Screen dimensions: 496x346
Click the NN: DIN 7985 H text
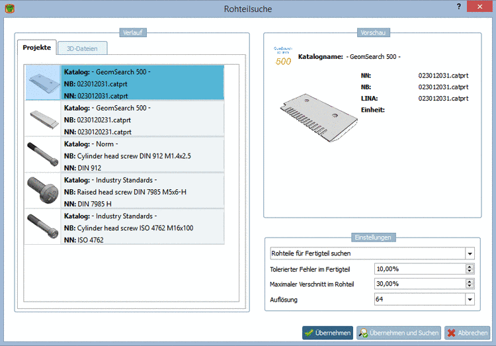pyautogui.click(x=87, y=204)
